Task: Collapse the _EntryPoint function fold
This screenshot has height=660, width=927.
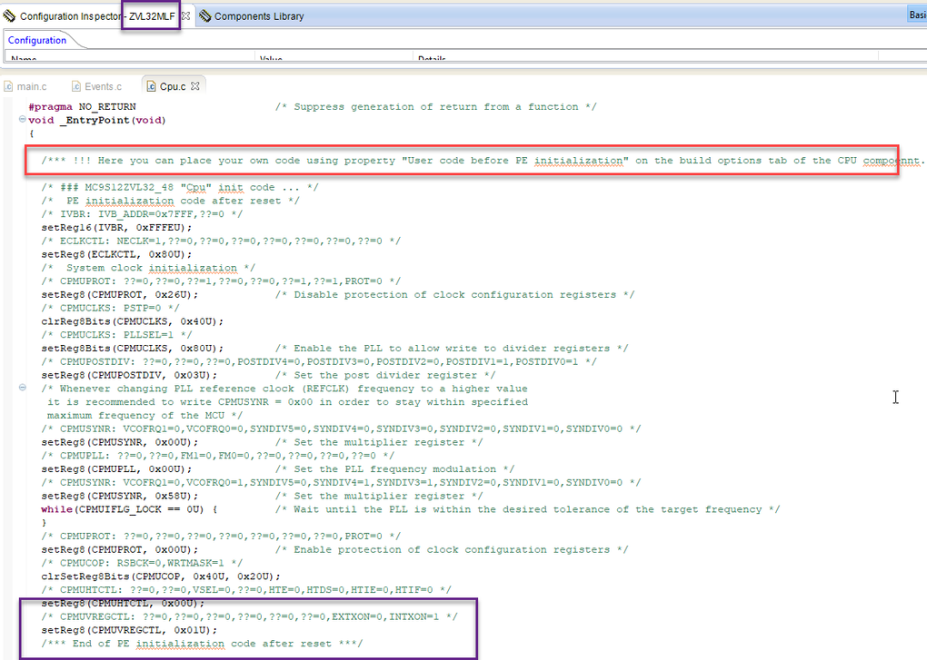Action: (x=23, y=119)
